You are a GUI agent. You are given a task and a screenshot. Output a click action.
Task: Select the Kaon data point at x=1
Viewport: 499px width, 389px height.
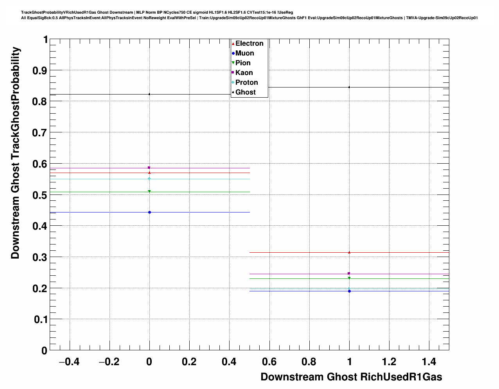pos(349,273)
